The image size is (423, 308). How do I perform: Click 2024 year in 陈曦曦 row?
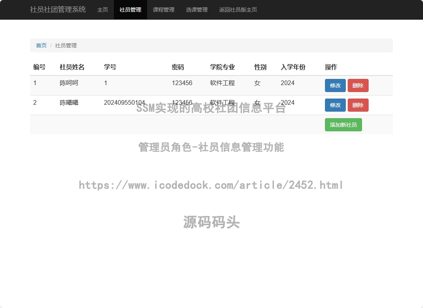287,102
